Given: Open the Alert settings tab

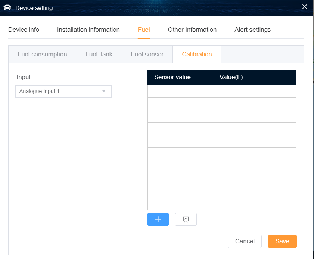Looking at the screenshot, I should tap(252, 30).
